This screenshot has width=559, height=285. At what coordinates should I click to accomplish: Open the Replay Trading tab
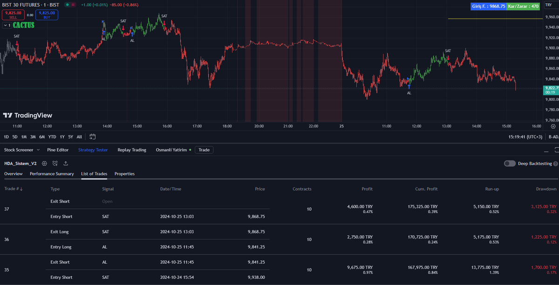[132, 150]
